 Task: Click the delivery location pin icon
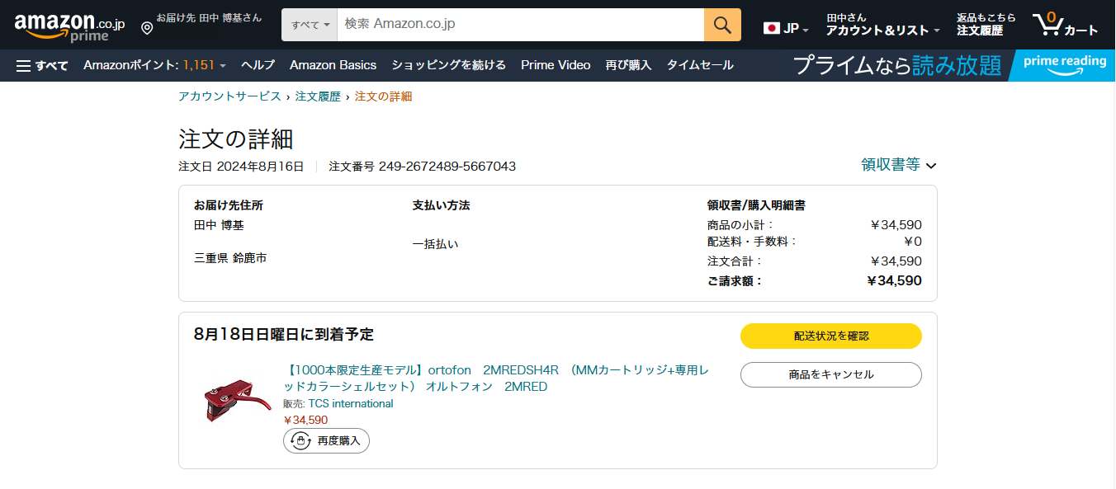(x=147, y=29)
